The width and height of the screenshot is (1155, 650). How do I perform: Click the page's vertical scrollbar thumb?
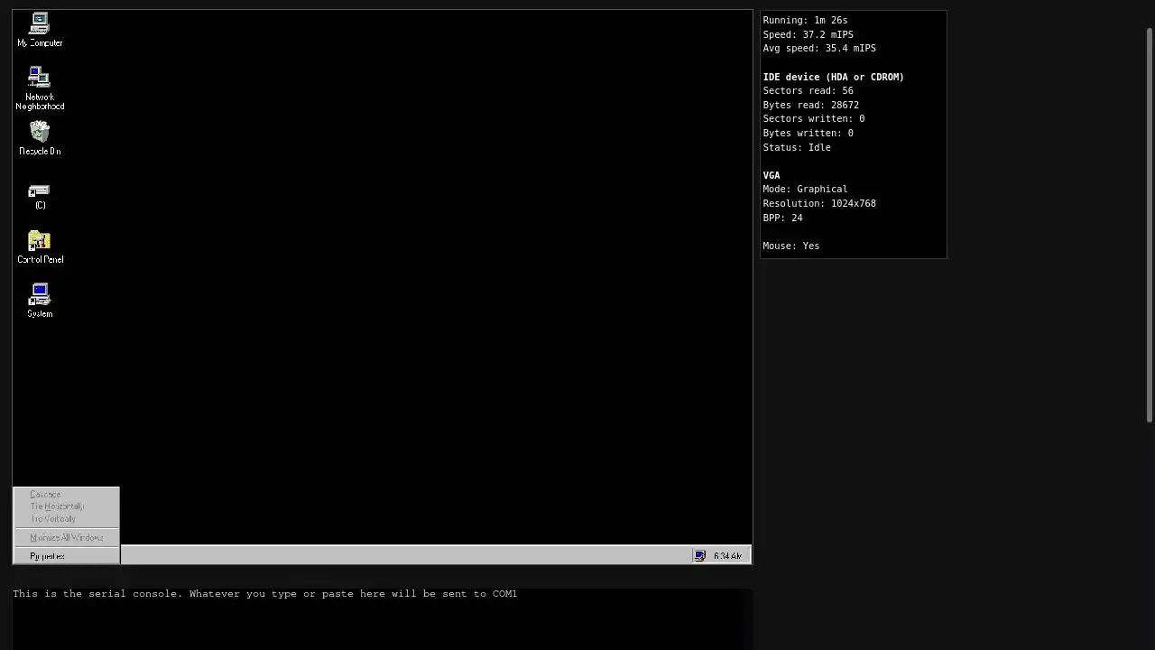pos(1150,224)
